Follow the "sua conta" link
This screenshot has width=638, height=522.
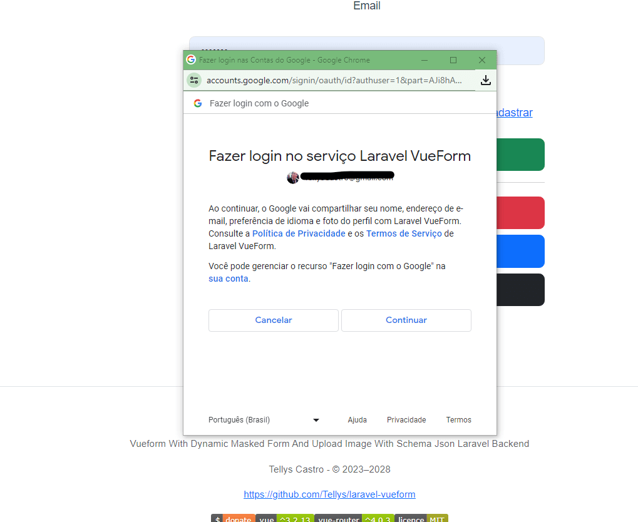tap(228, 279)
